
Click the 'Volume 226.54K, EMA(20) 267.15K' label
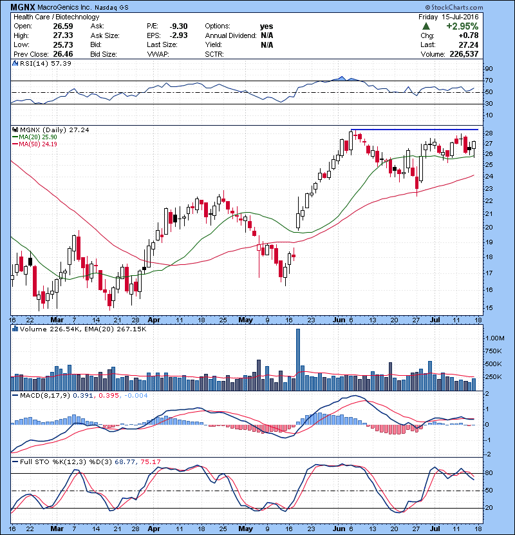(83, 329)
